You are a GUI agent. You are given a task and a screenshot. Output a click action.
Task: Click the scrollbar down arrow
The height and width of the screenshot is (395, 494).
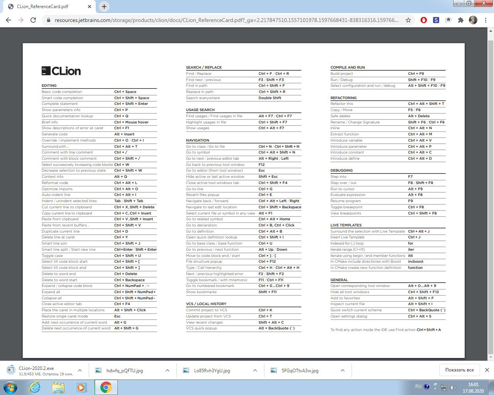click(491, 358)
